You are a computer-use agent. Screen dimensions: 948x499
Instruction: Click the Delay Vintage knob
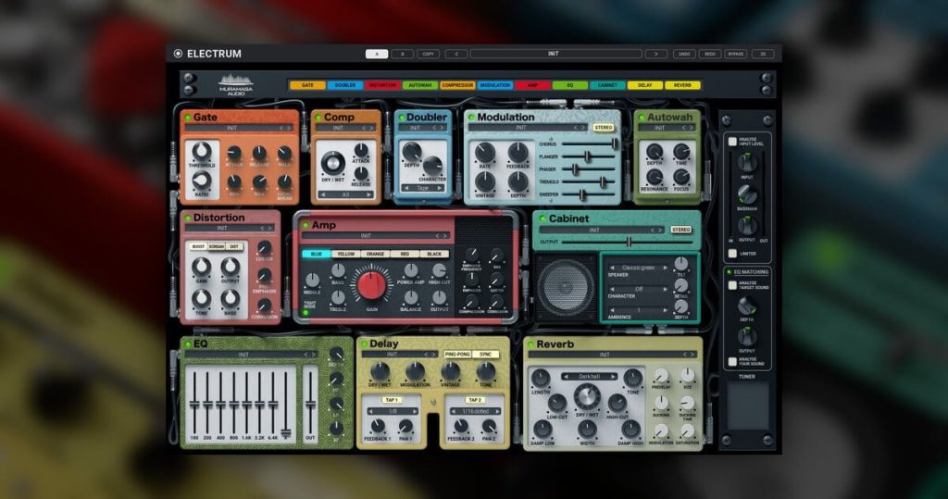451,371
